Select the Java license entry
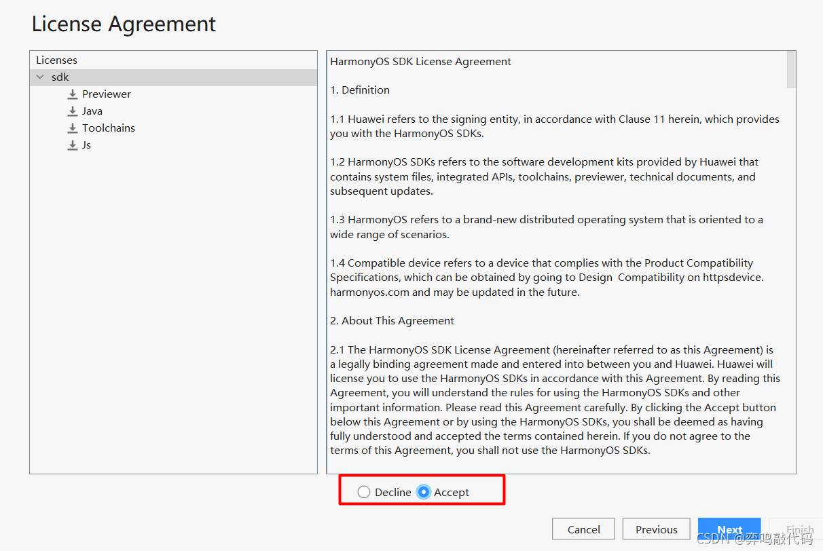Screen dimensions: 823x551 click(92, 111)
